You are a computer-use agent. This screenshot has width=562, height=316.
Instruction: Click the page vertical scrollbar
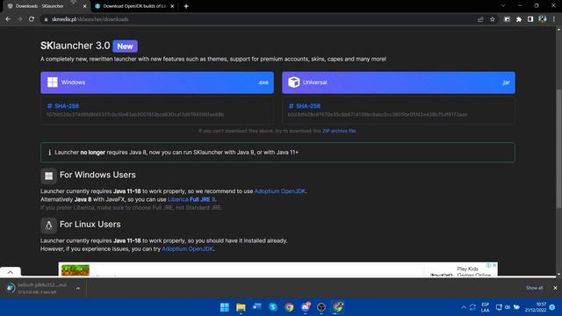[558, 148]
